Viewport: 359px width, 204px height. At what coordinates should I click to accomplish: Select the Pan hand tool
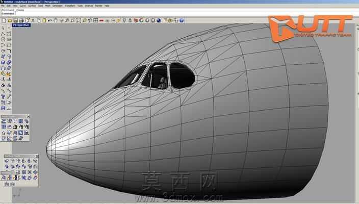click(56, 20)
